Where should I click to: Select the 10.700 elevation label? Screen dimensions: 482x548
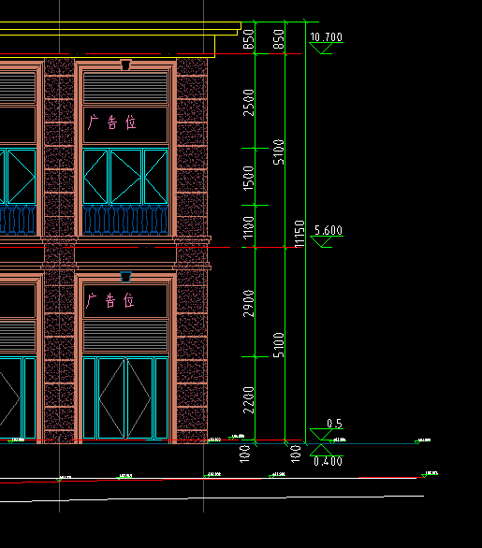326,37
